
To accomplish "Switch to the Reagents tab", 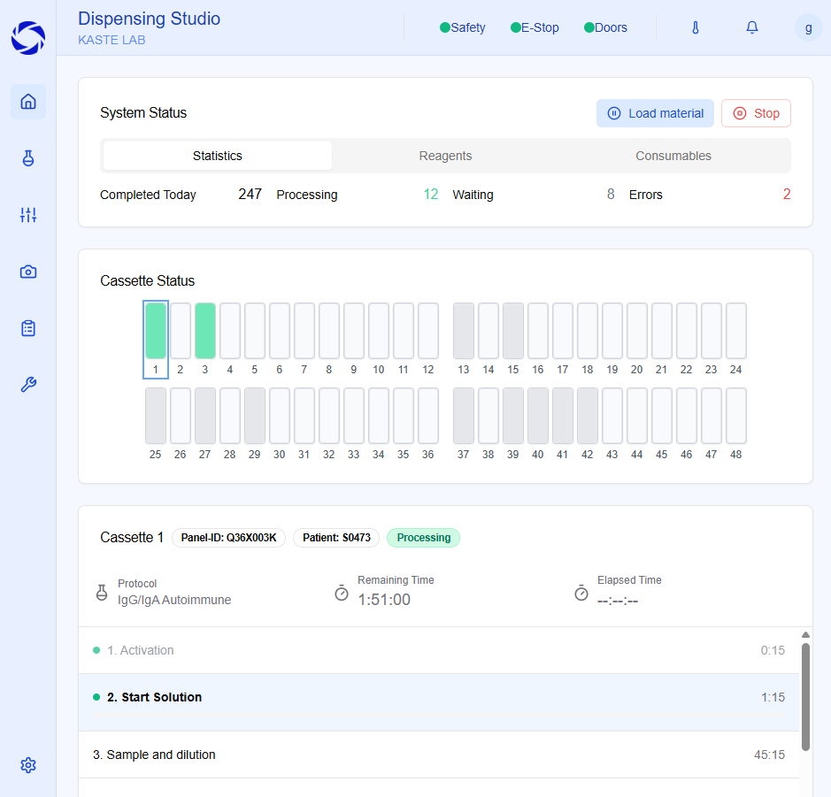I will click(x=445, y=156).
